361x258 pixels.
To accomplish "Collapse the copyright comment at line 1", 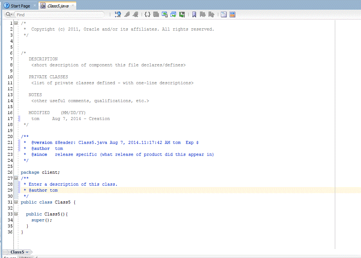I will [16, 23].
